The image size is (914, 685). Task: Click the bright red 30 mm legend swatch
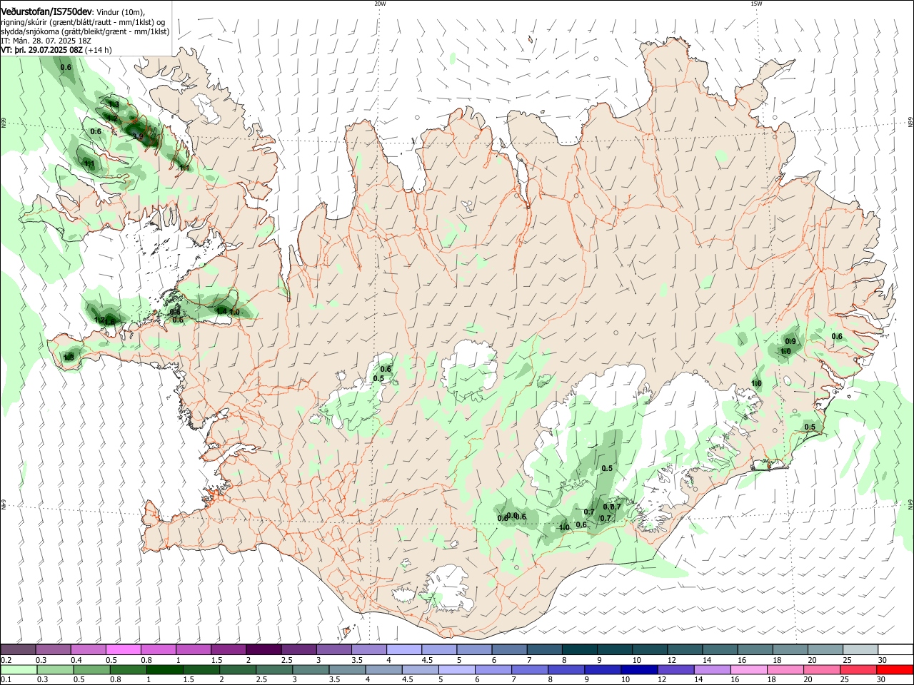click(x=895, y=670)
